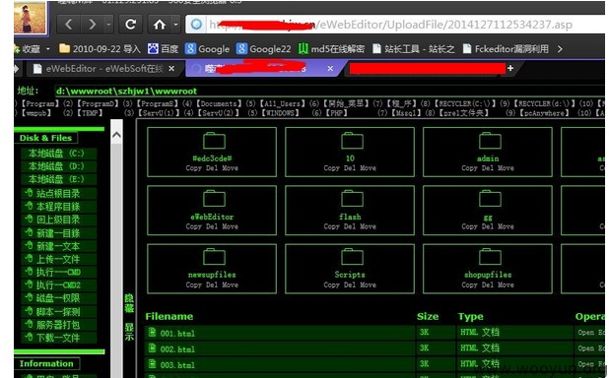The width and height of the screenshot is (609, 378).
Task: Jump to the 【pcAnywhere】 shortcut
Action: click(544, 113)
